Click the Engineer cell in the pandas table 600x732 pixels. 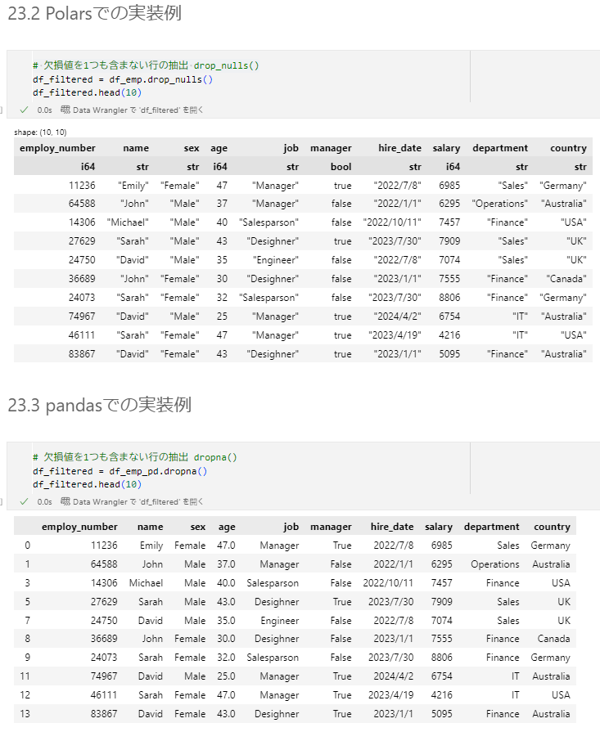pyautogui.click(x=279, y=621)
